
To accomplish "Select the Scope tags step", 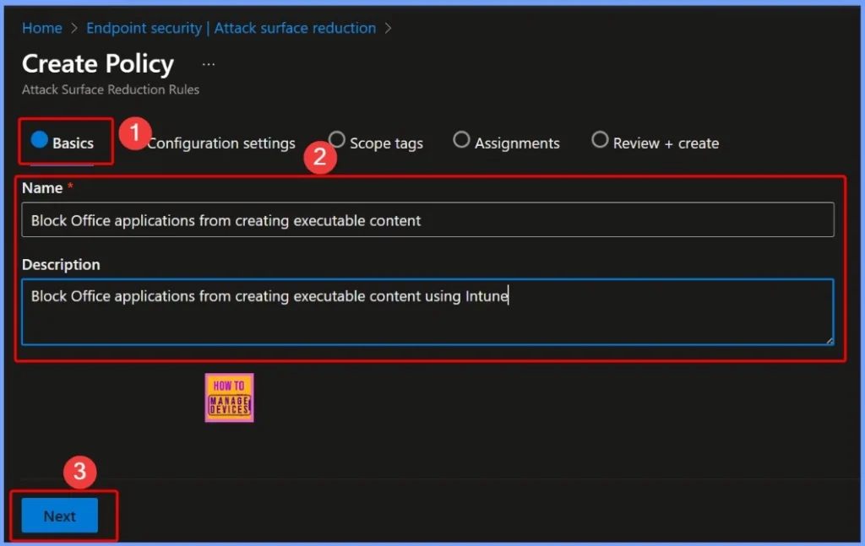I will tap(375, 143).
